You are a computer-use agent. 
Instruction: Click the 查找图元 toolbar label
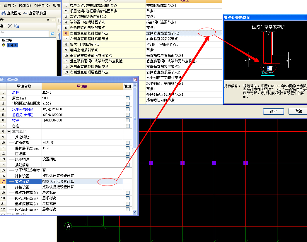tap(14, 13)
